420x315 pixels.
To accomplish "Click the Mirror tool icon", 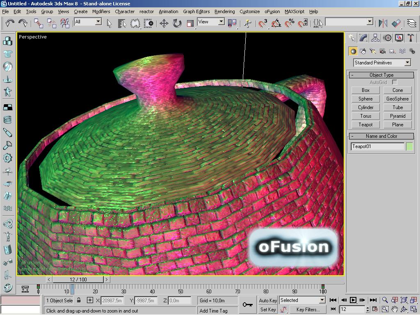I will click(383, 23).
